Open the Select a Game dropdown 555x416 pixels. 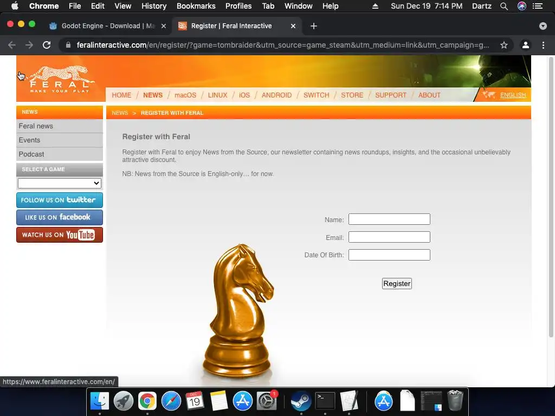tap(60, 183)
